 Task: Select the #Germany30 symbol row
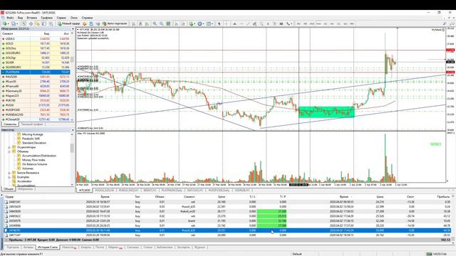[x=36, y=91]
